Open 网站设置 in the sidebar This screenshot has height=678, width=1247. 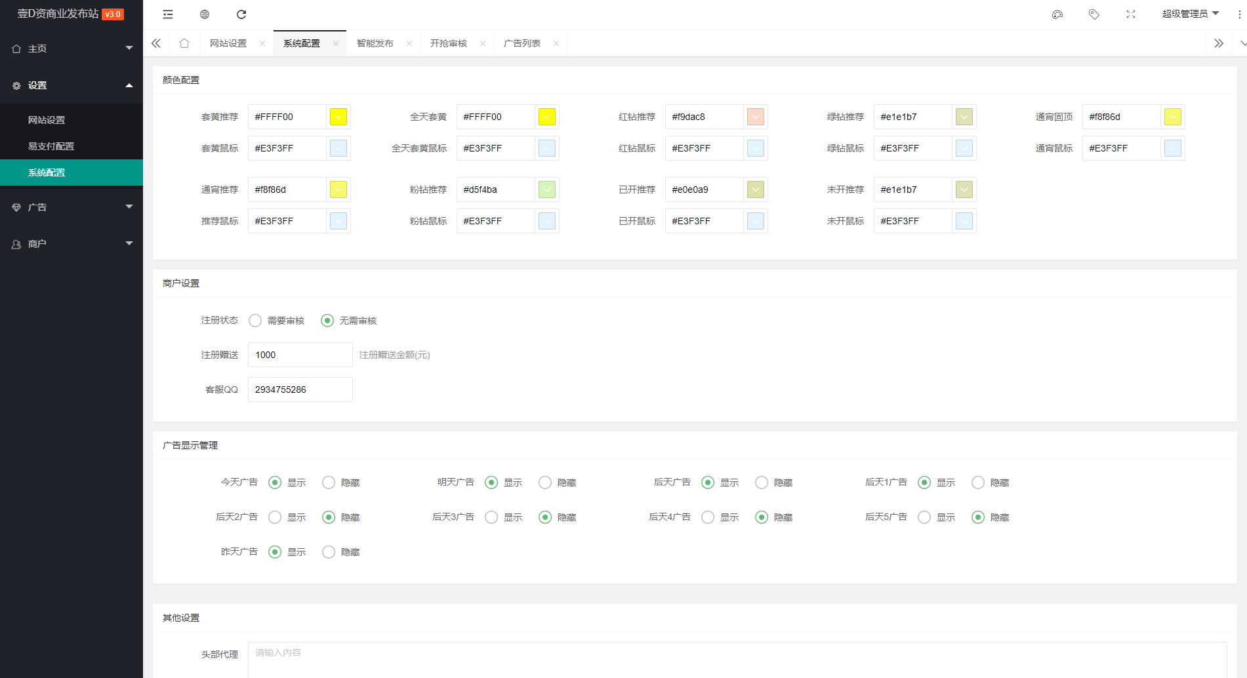pos(72,120)
